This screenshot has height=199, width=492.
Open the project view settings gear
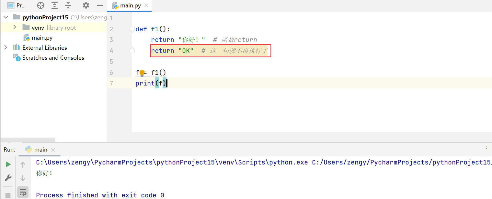coord(86,5)
